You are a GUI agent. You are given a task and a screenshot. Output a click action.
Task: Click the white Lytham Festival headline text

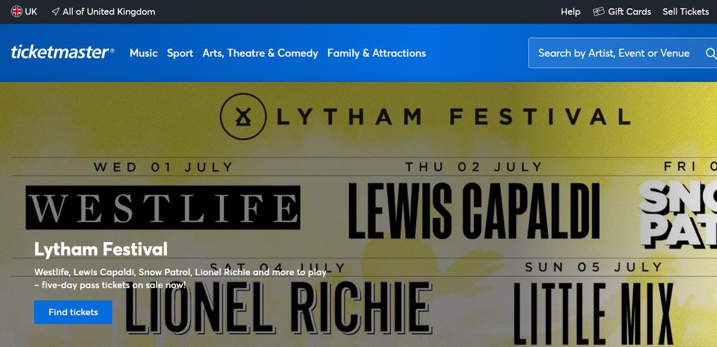click(101, 249)
